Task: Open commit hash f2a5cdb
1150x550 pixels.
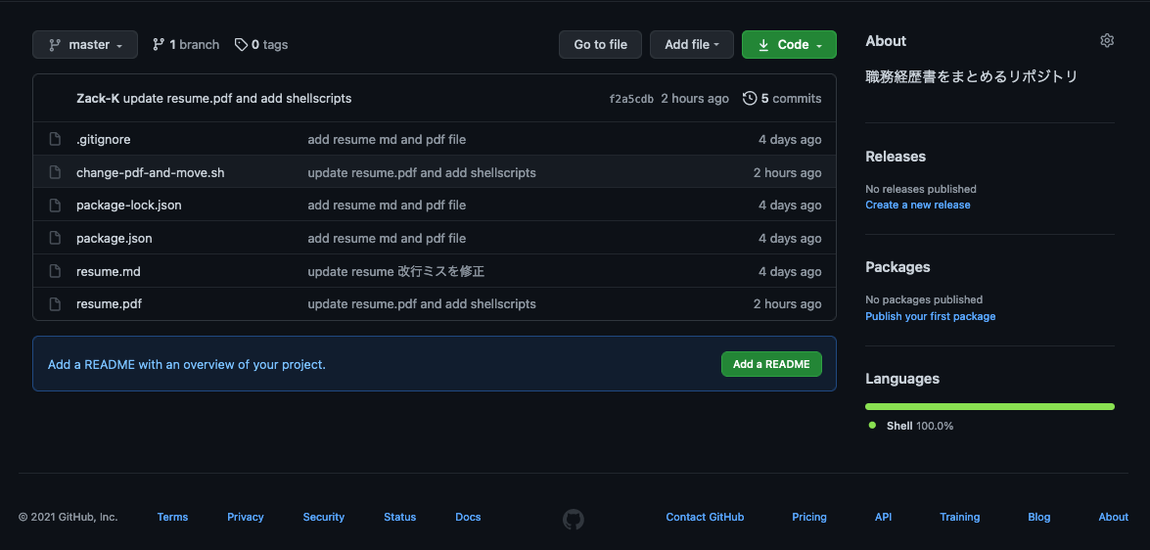Action: (x=630, y=99)
